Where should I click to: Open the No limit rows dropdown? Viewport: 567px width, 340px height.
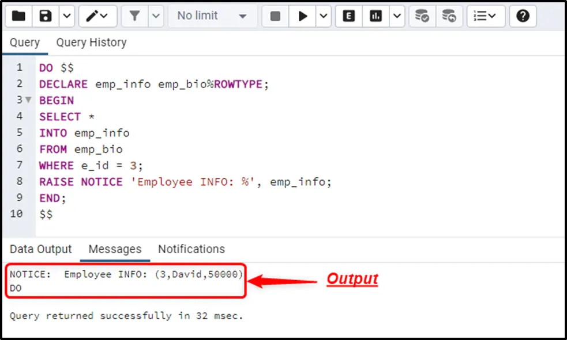[212, 16]
